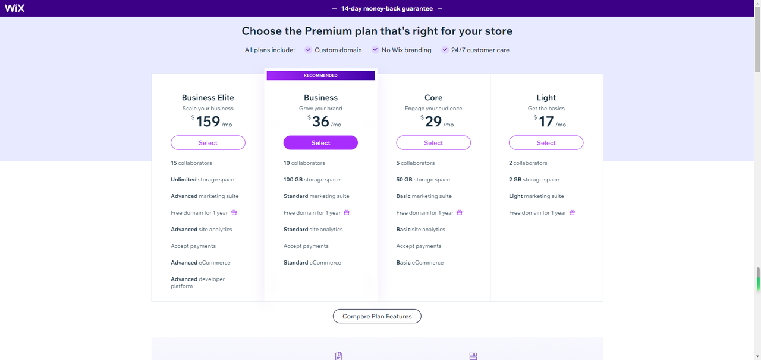
Task: Open Compare Plan Features
Action: (377, 316)
